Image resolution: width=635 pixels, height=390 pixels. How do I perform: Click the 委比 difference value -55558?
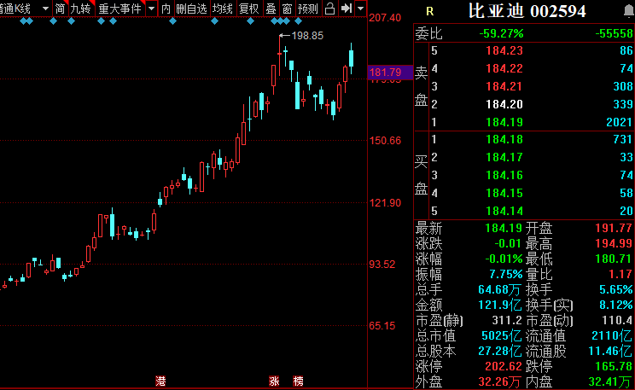click(x=614, y=33)
